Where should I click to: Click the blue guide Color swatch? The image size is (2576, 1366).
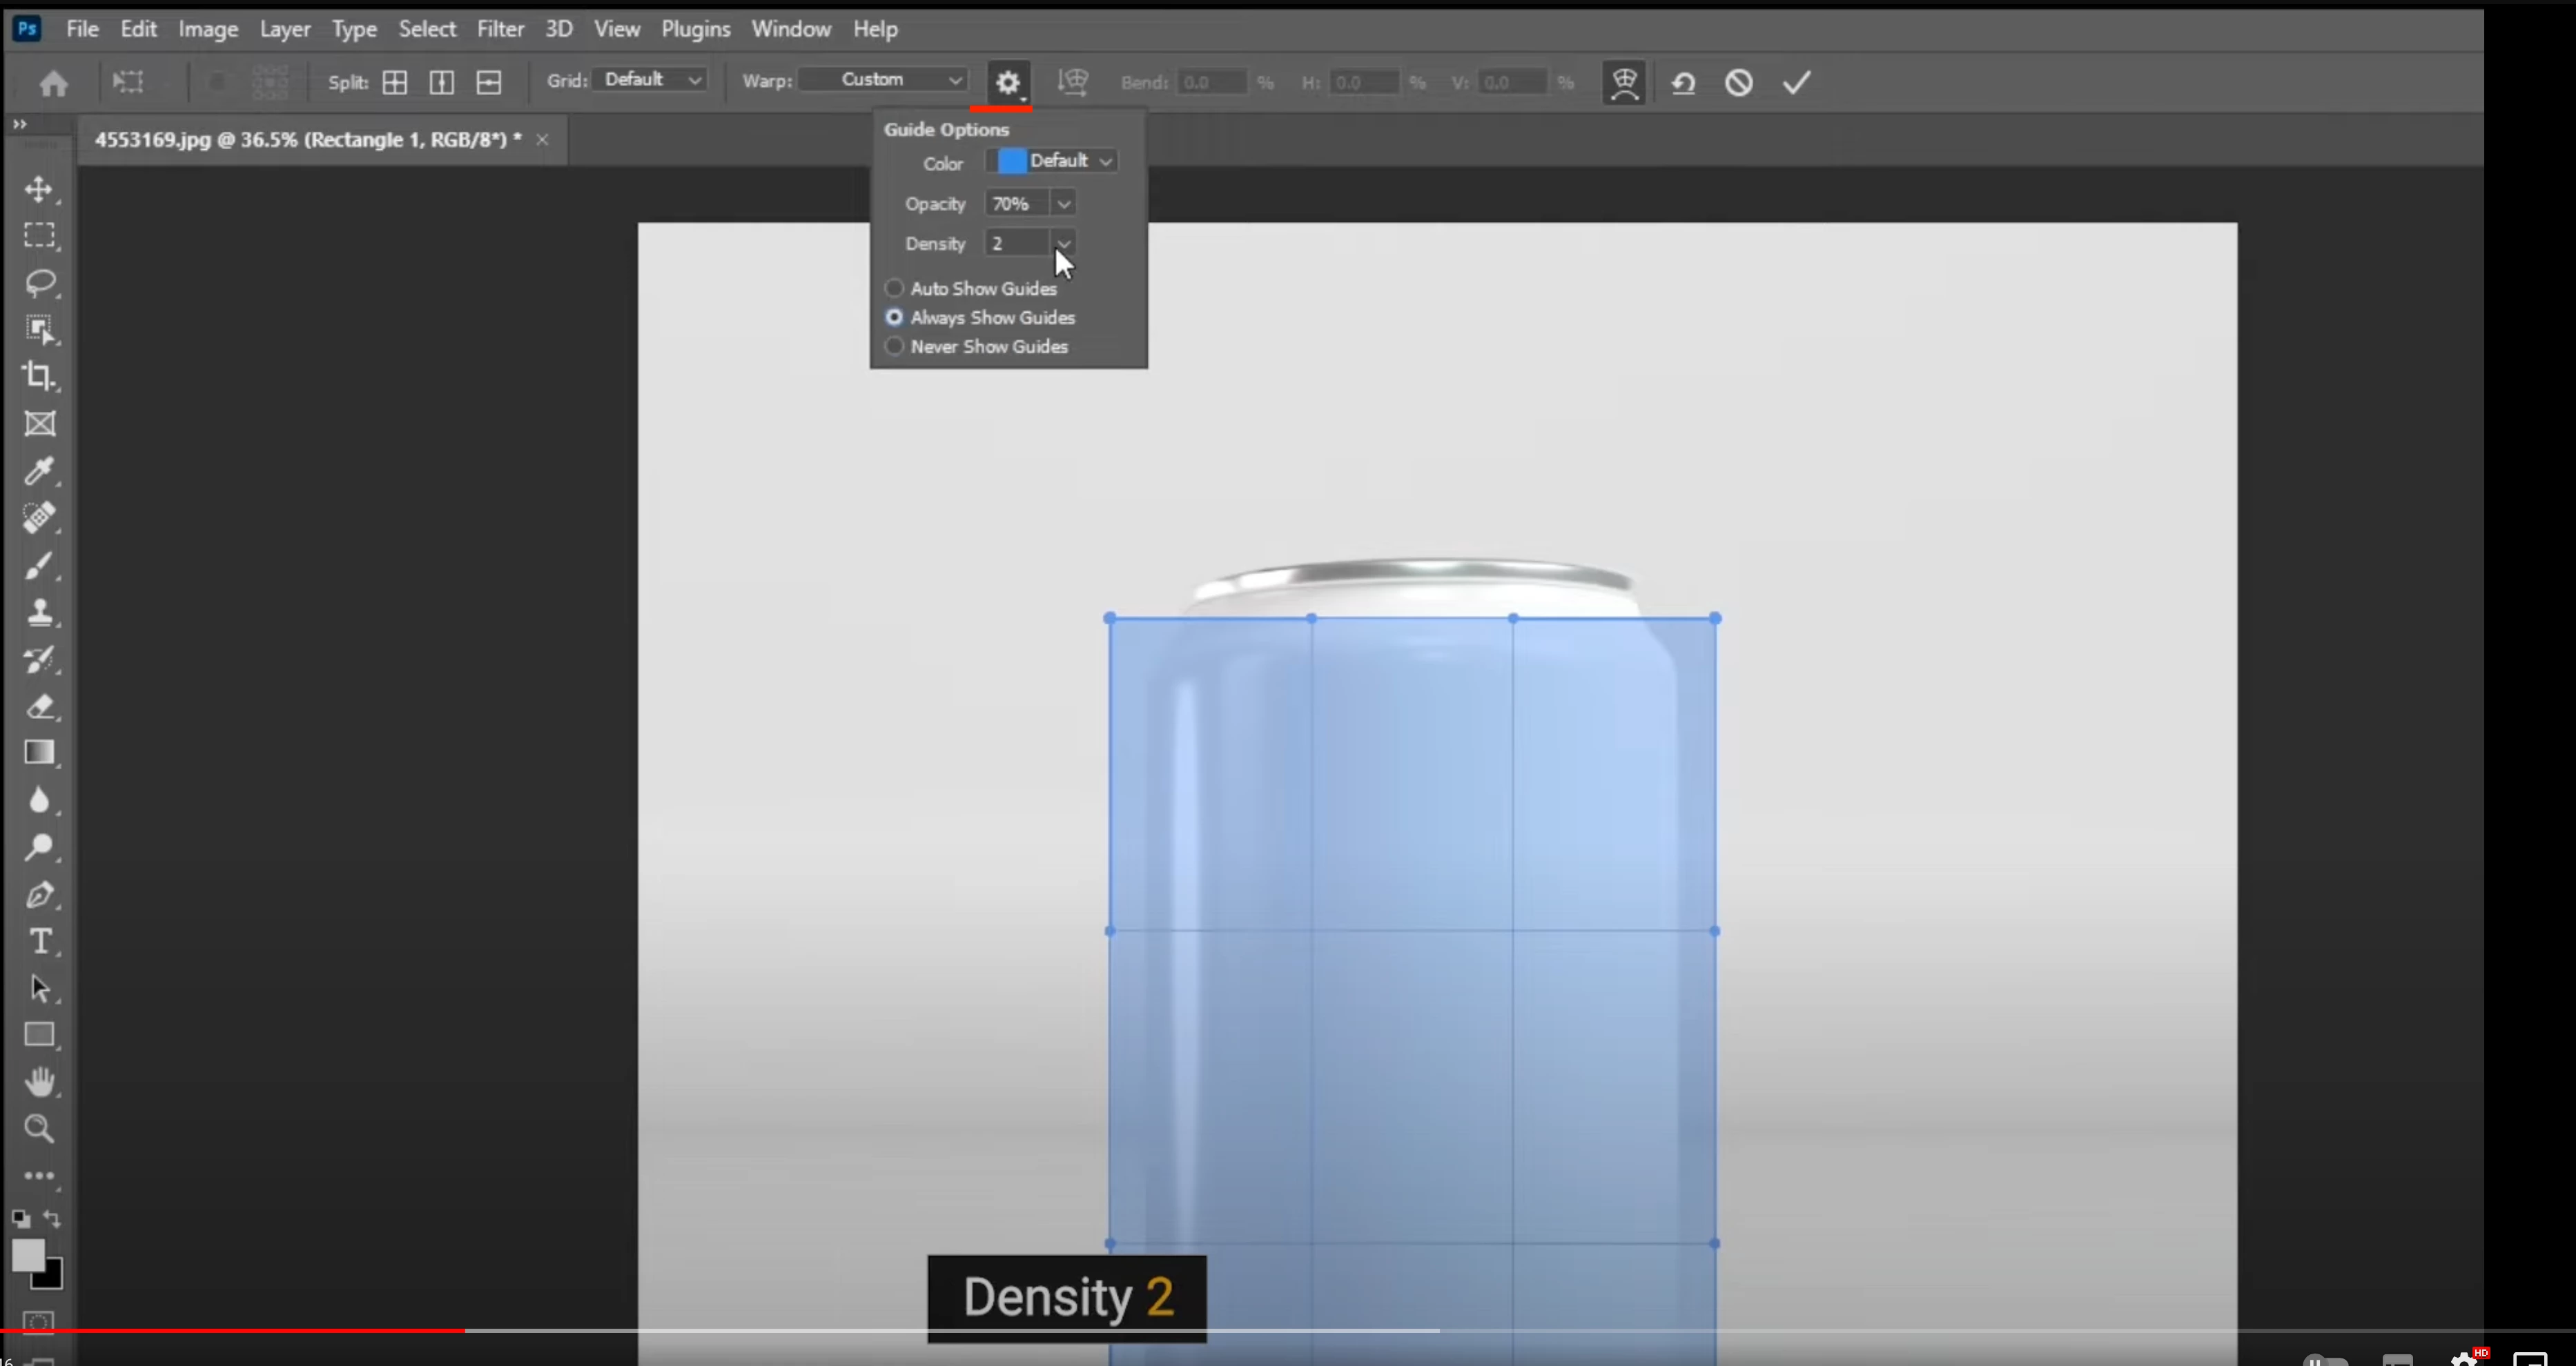[x=1011, y=161]
